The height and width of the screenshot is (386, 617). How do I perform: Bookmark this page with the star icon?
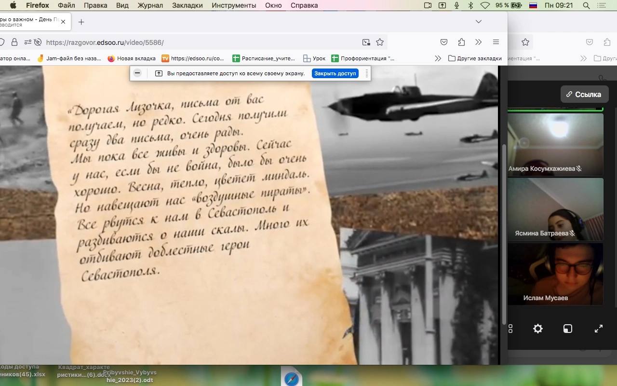(380, 42)
